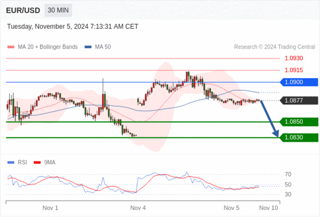Click the Nov 10 date axis label

coord(268,208)
